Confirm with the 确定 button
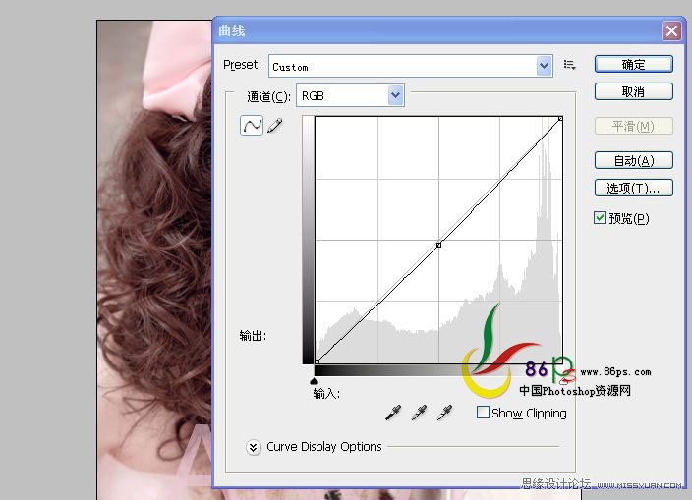692x500 pixels. [x=634, y=64]
